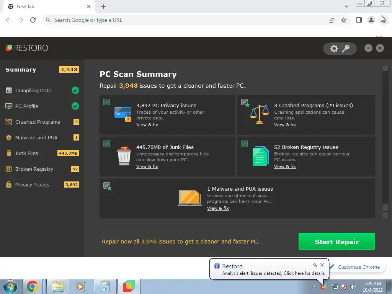The height and width of the screenshot is (294, 392).
Task: Click the Customize Chrome button
Action: pos(357,267)
